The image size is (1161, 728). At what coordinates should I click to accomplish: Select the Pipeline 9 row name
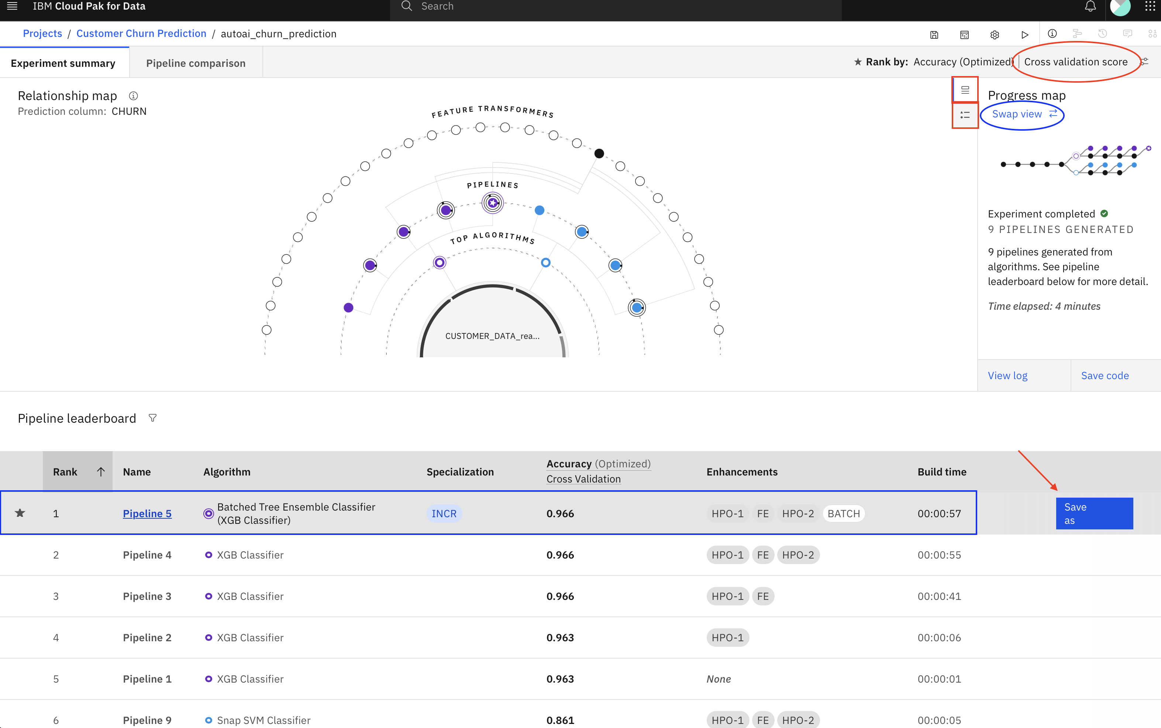147,720
